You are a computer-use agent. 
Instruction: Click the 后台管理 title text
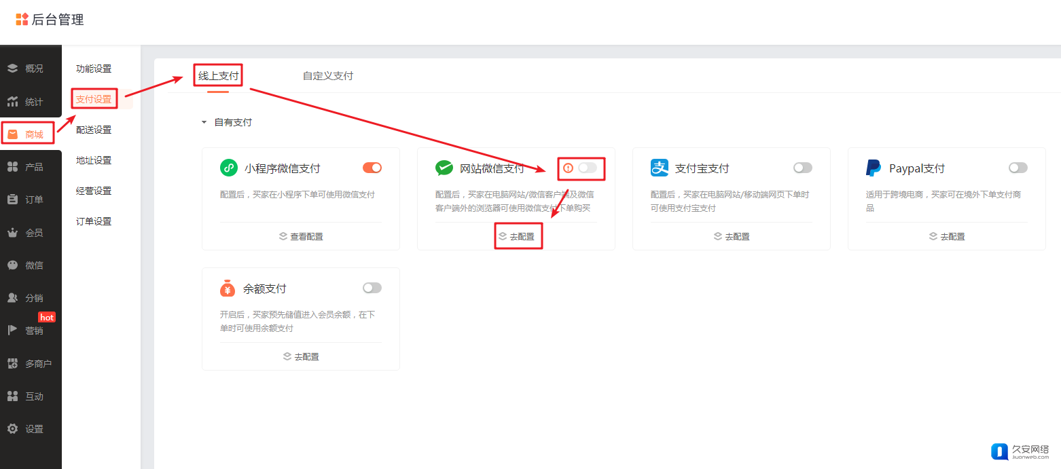[x=58, y=20]
